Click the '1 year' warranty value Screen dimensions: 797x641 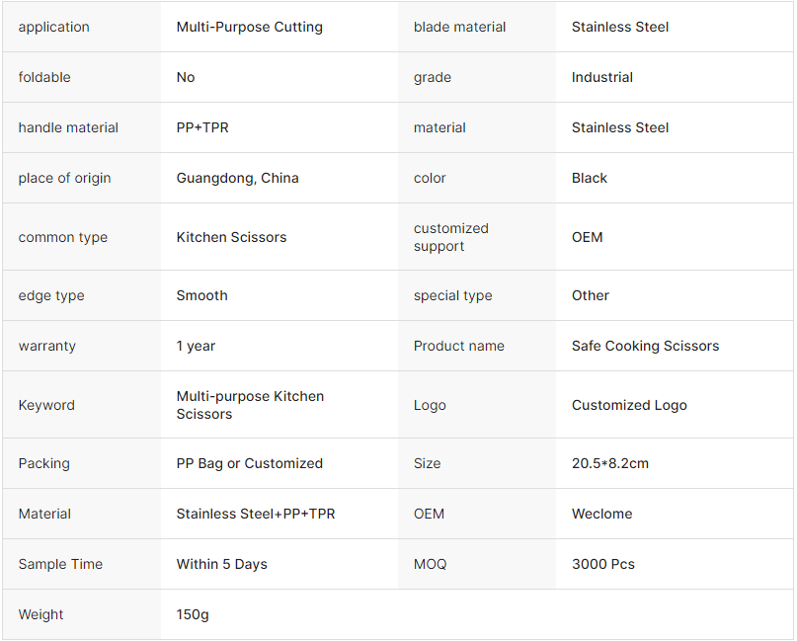click(196, 346)
